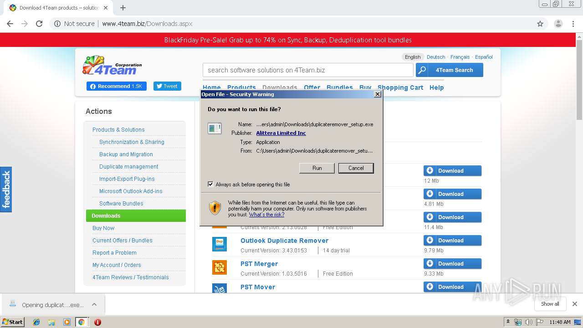Open File Explorer from taskbar
This screenshot has width=583, height=328.
51,322
